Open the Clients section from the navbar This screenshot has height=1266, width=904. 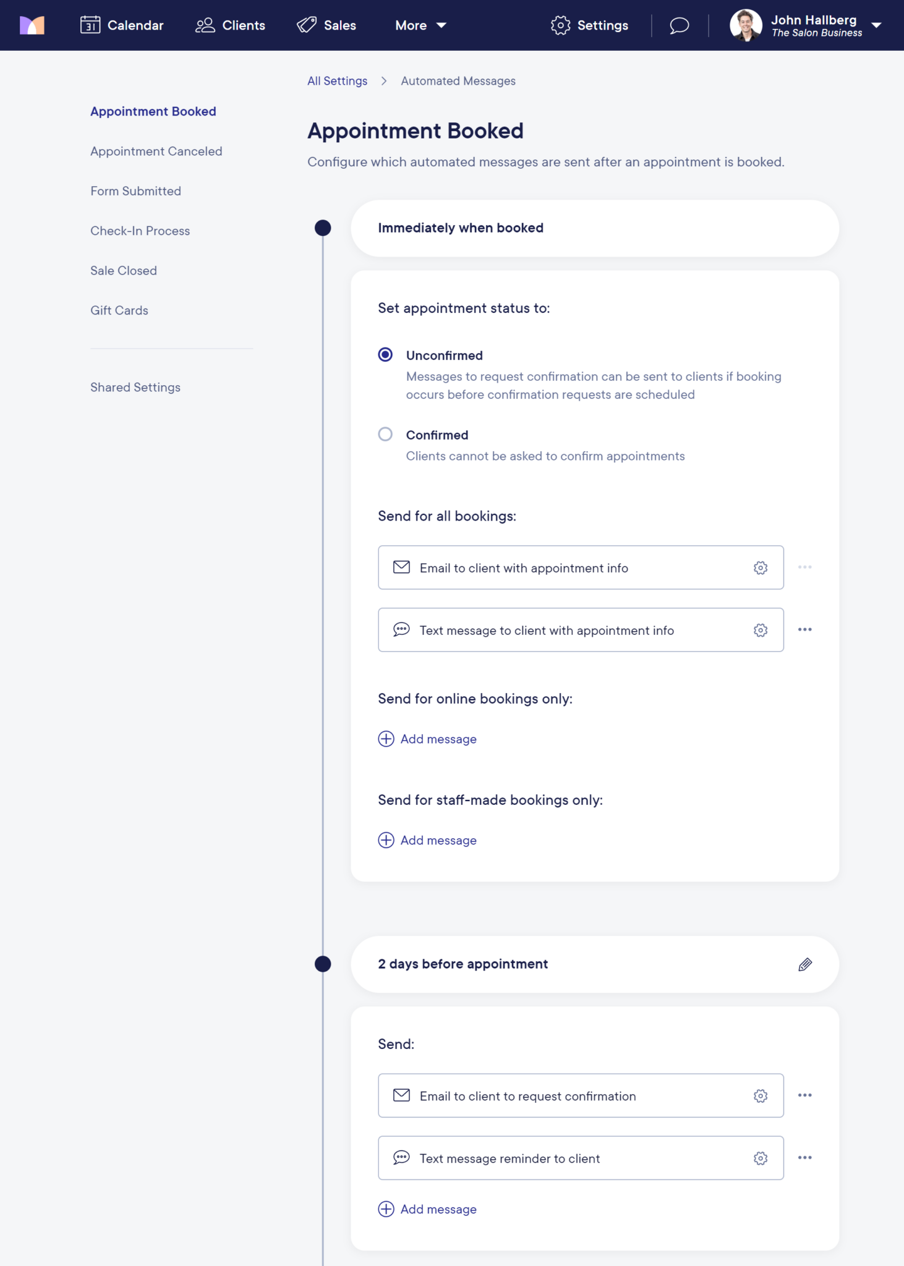pyautogui.click(x=229, y=25)
